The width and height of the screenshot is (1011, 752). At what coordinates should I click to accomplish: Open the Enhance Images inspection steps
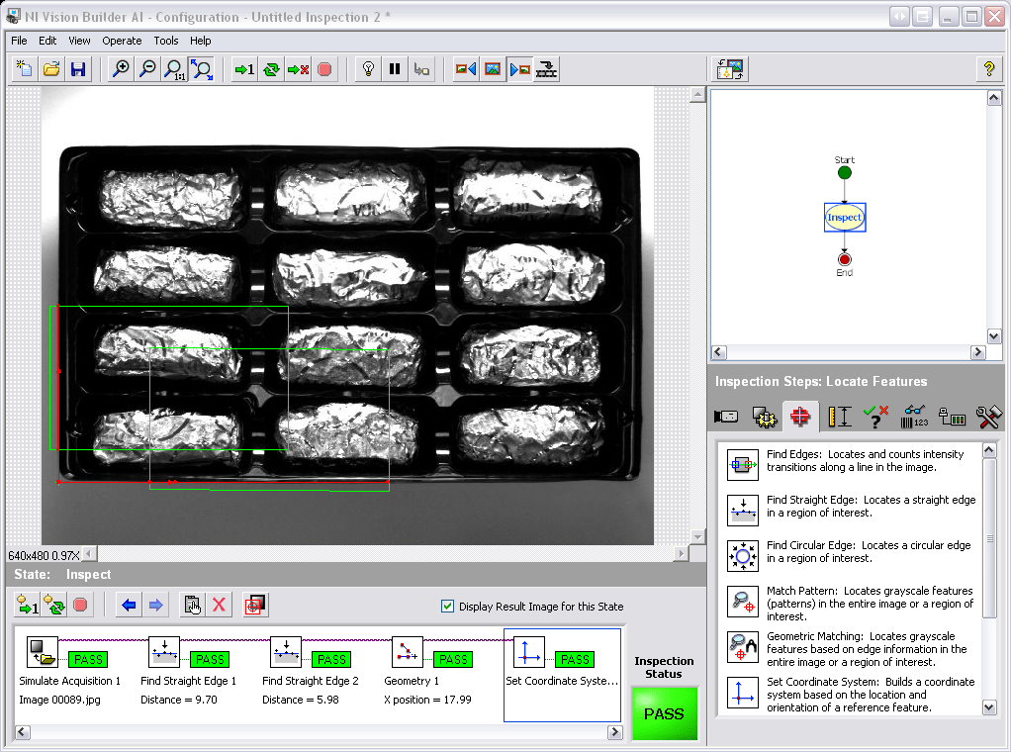click(x=764, y=416)
